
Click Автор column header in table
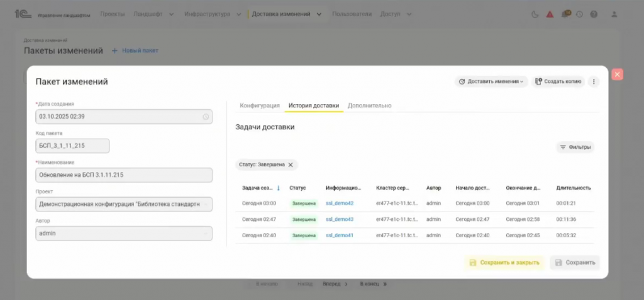click(x=434, y=188)
